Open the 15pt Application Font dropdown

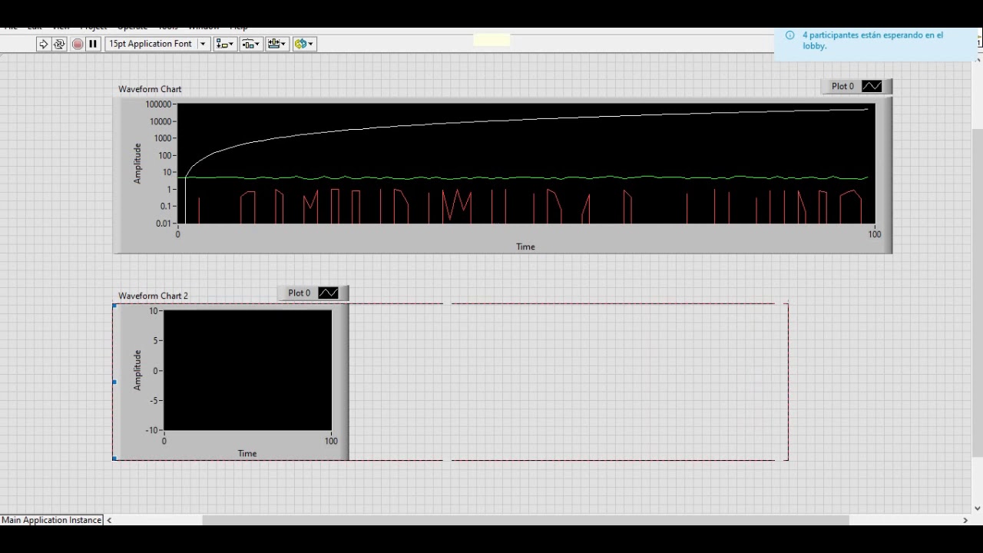(x=157, y=44)
